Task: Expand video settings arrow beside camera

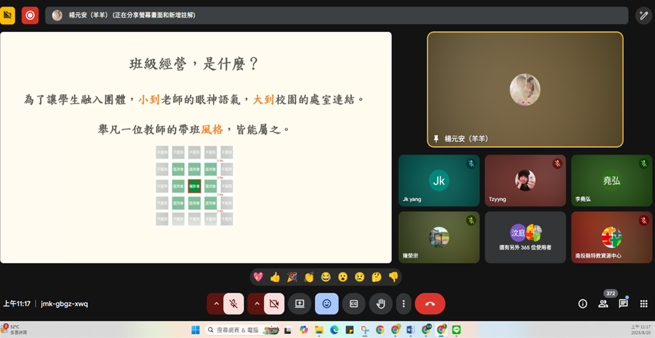Action: coord(257,304)
